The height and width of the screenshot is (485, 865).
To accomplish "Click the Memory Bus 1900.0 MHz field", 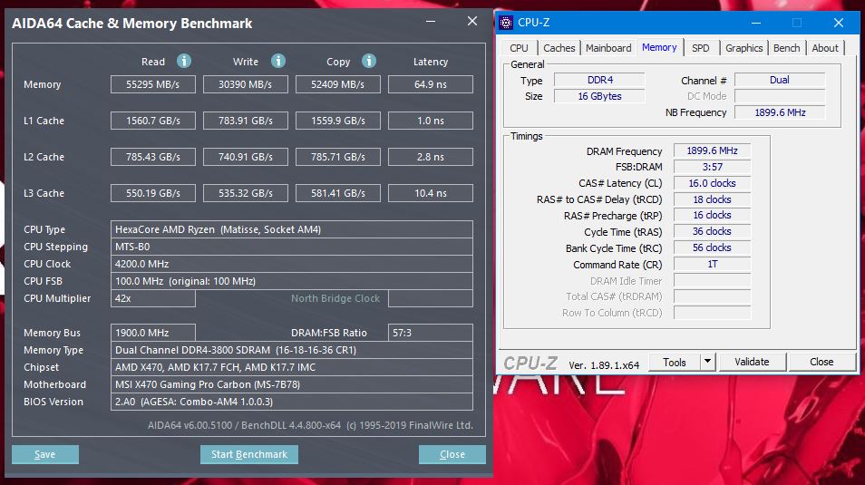I will [x=153, y=333].
